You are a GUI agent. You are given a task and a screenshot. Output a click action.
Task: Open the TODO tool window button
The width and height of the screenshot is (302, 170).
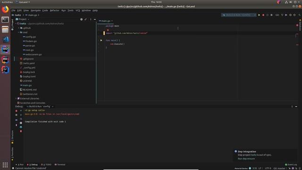(46, 165)
